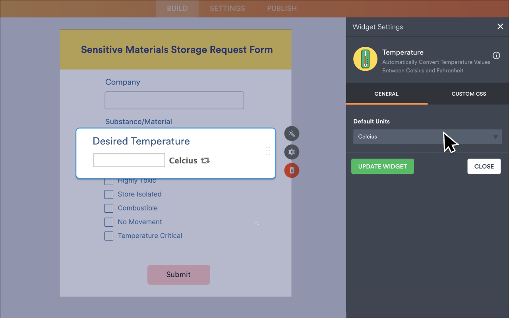
Task: Click the info icon next to Temperature
Action: click(x=496, y=56)
